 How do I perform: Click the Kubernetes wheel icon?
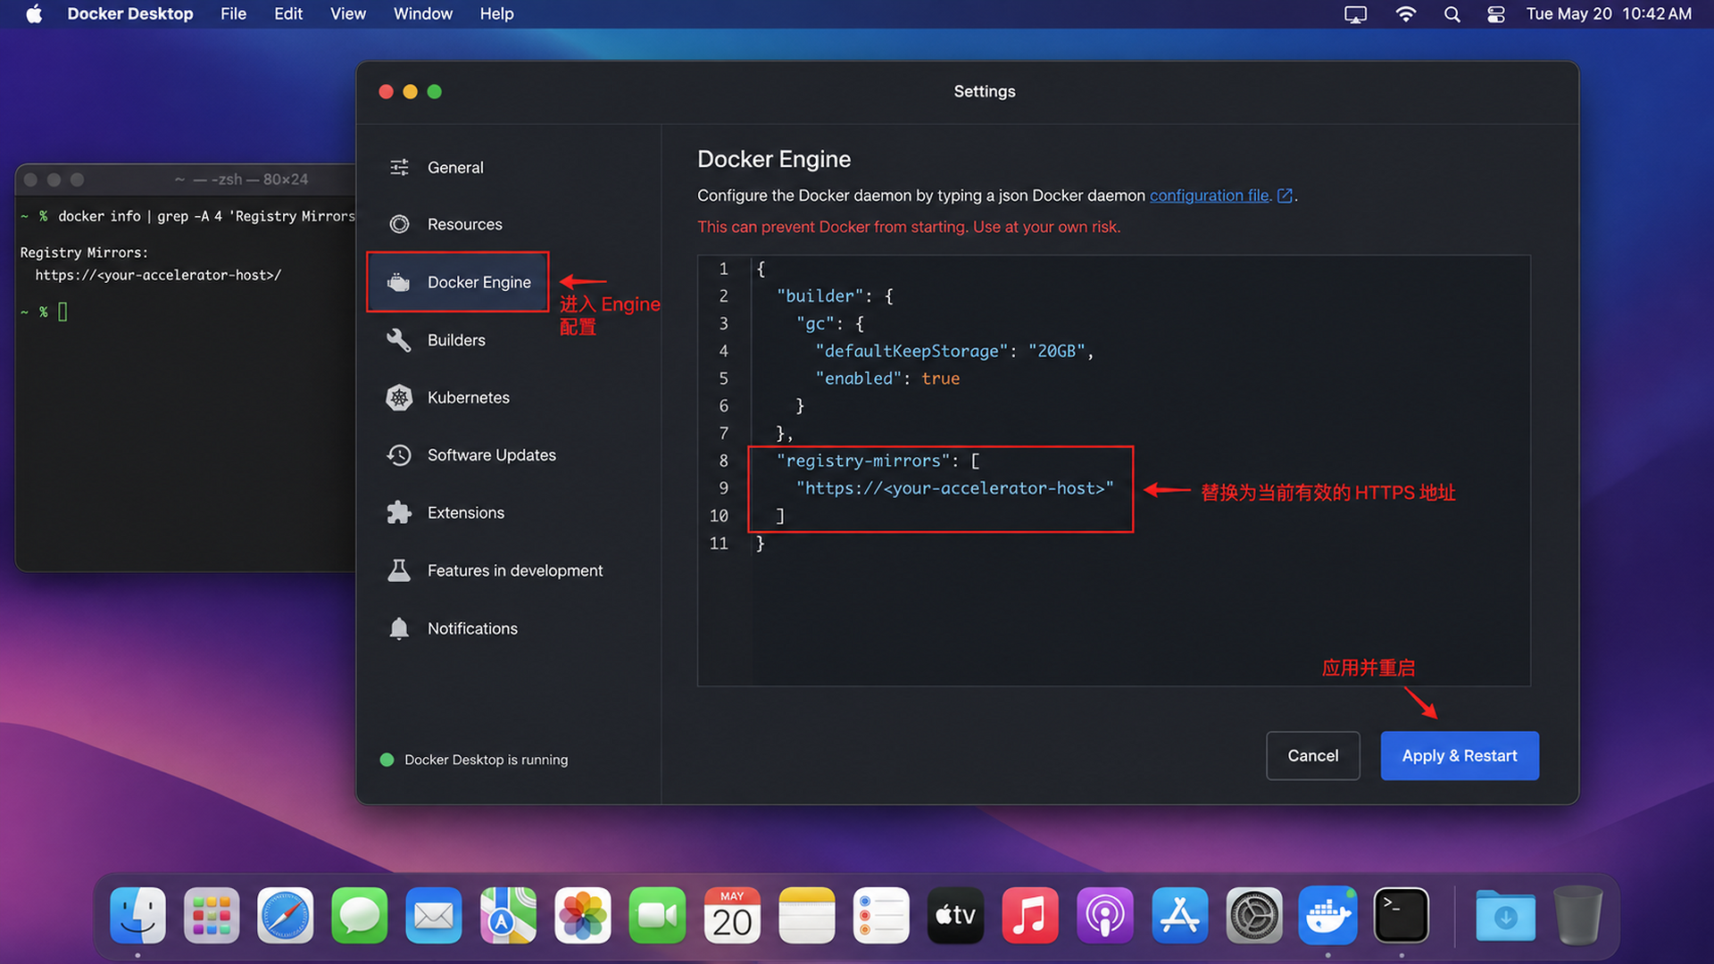(399, 397)
